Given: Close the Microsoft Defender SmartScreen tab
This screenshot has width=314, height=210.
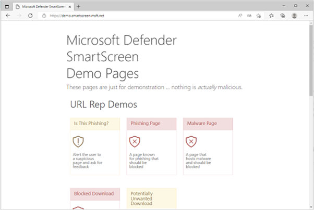Looking at the screenshot, I should [x=70, y=7].
